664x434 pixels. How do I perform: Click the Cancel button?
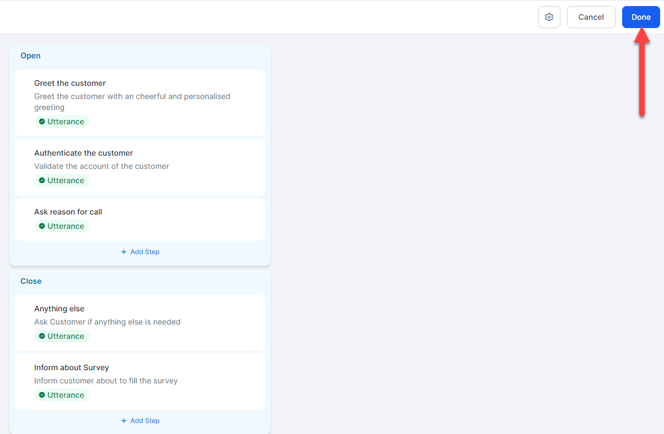tap(591, 17)
